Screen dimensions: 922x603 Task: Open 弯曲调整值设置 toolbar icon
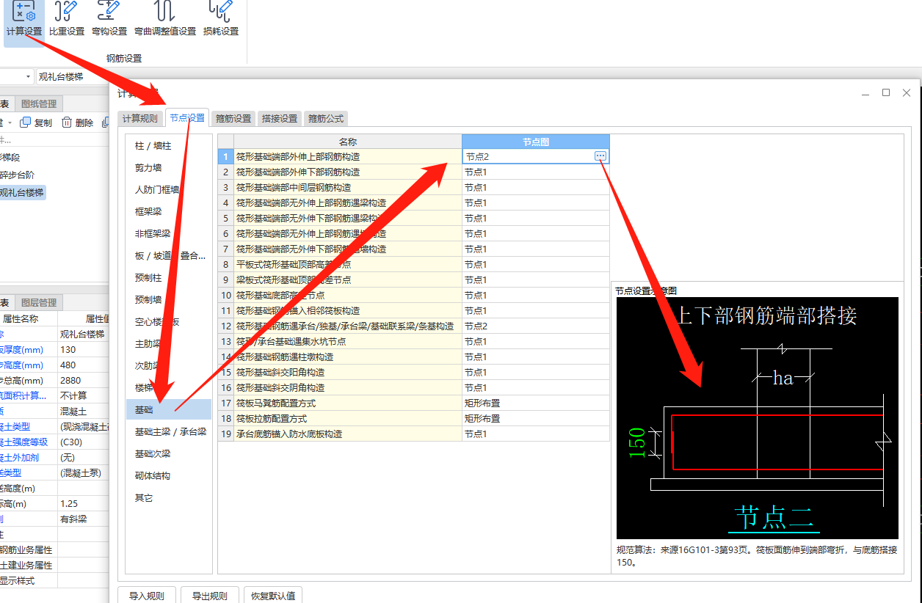[165, 20]
